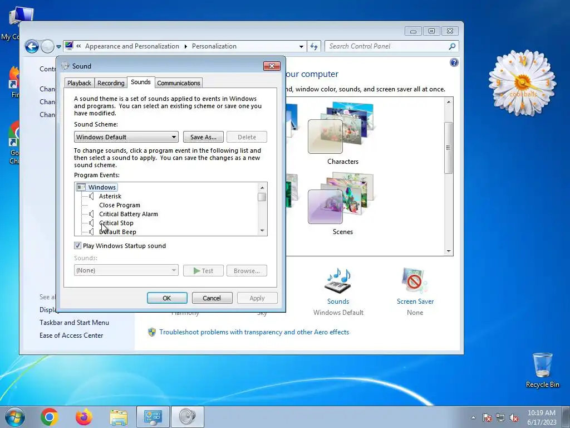Viewport: 570px width, 428px height.
Task: Click Appearance and Personalization breadcrumb
Action: coord(132,46)
